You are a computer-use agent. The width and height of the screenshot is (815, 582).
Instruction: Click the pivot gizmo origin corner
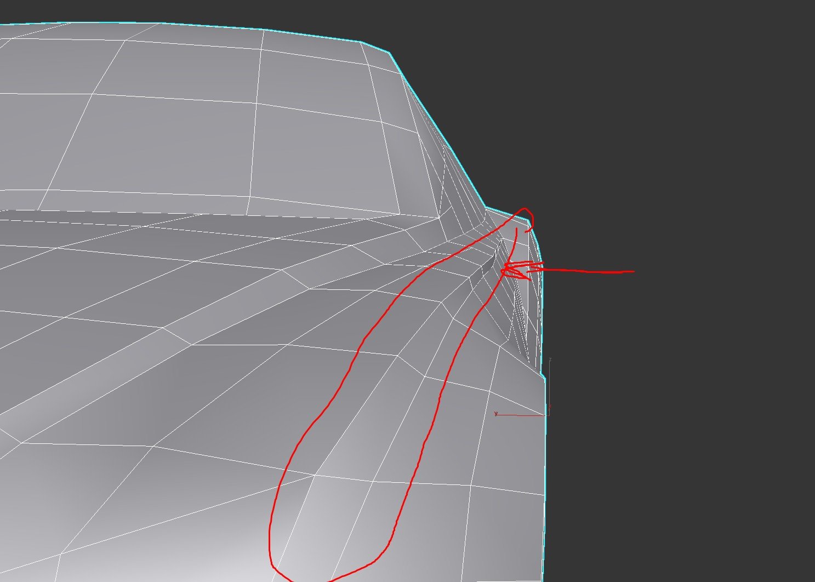coord(548,415)
